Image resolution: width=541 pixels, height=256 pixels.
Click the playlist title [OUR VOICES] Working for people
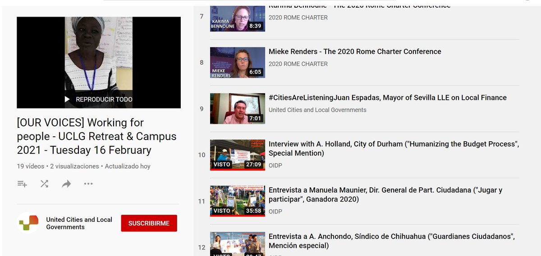point(97,136)
